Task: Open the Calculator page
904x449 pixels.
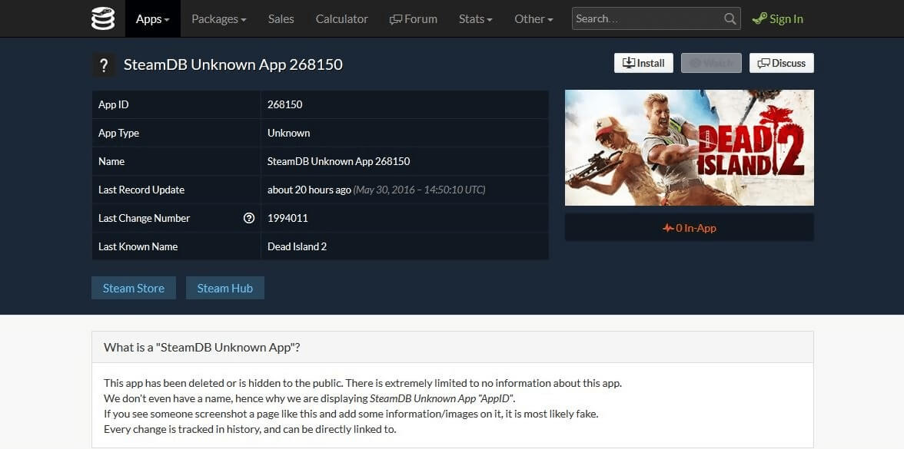Action: click(x=341, y=18)
